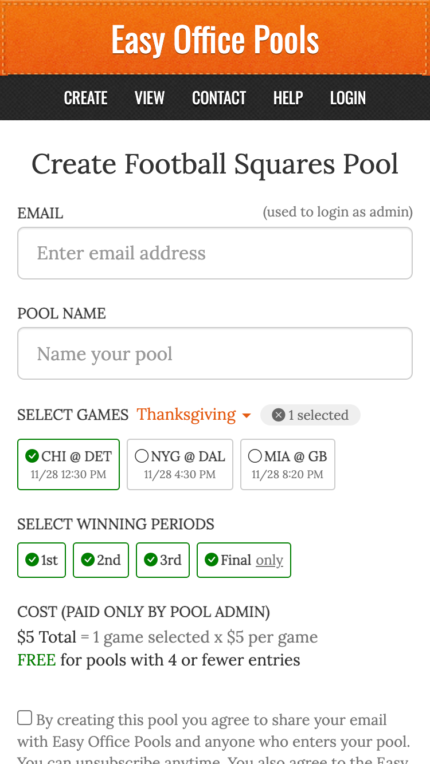Go to the LOGIN page

pos(348,98)
